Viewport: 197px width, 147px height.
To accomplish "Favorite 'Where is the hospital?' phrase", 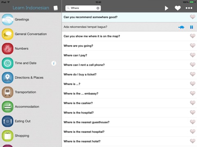I will pos(192,112).
